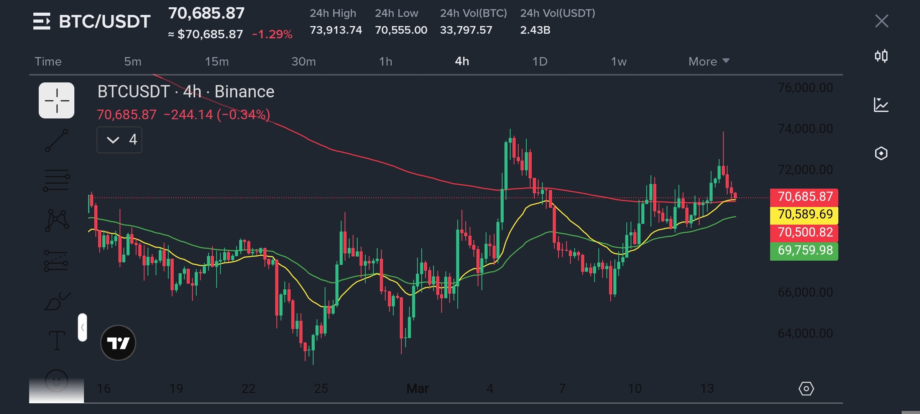Switch to the 15m timeframe

coord(217,61)
